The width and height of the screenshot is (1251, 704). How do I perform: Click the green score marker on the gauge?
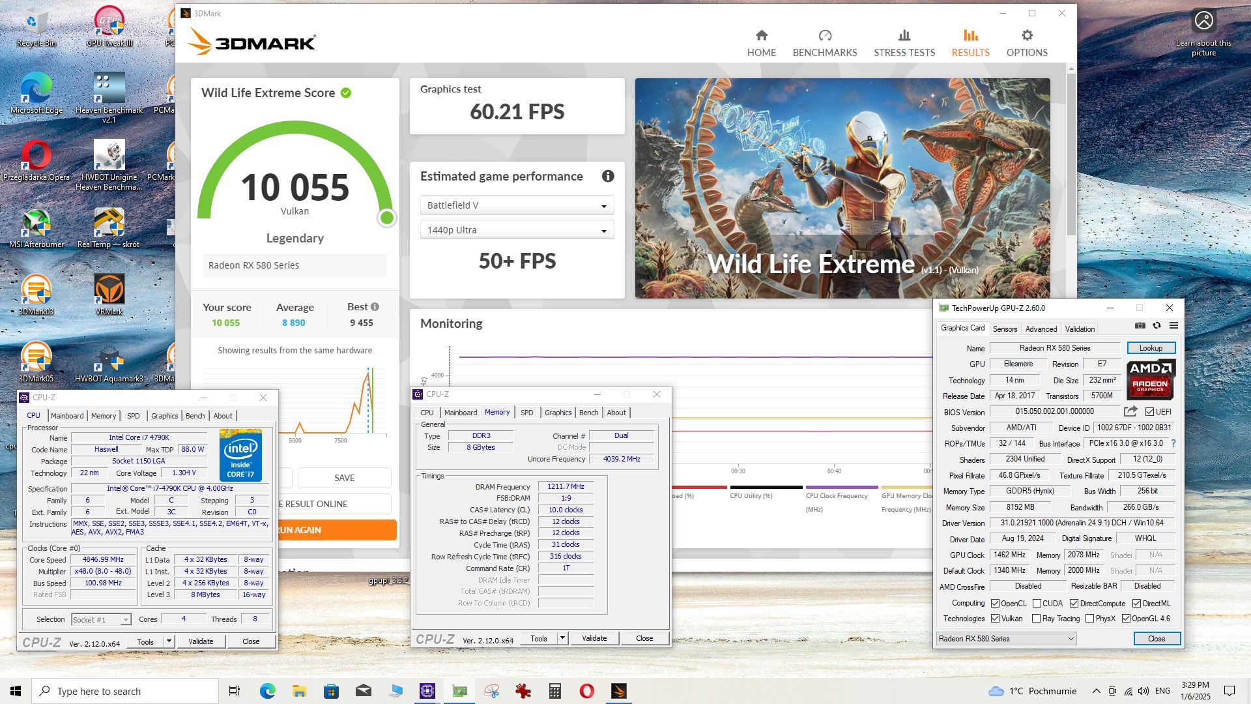[386, 218]
